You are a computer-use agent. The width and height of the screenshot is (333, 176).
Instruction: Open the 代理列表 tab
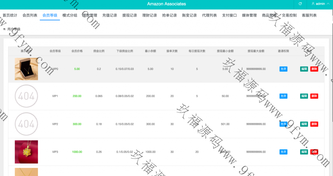[x=209, y=15]
